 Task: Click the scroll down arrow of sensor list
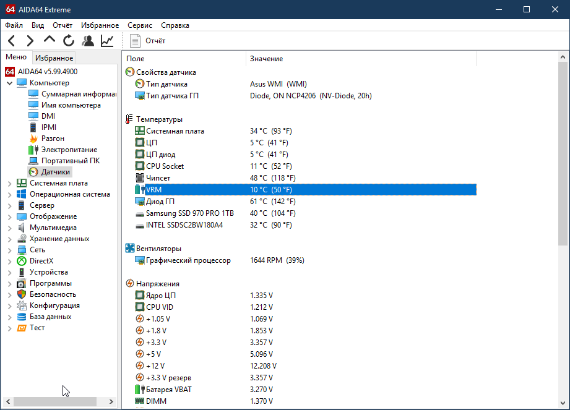[x=563, y=403]
